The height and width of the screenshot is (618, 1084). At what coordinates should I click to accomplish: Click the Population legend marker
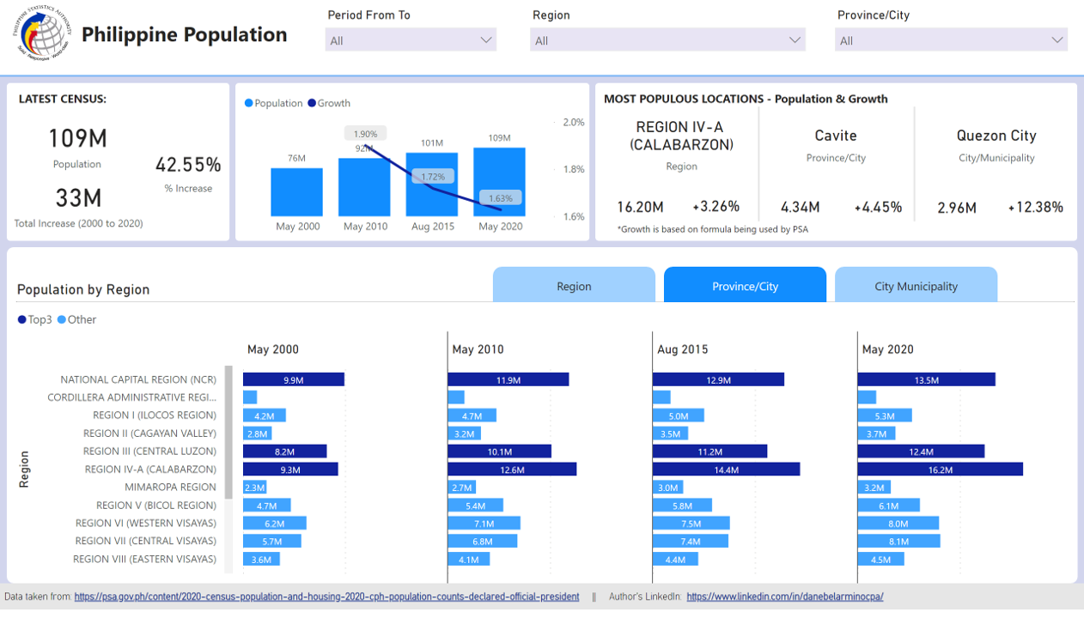click(249, 104)
